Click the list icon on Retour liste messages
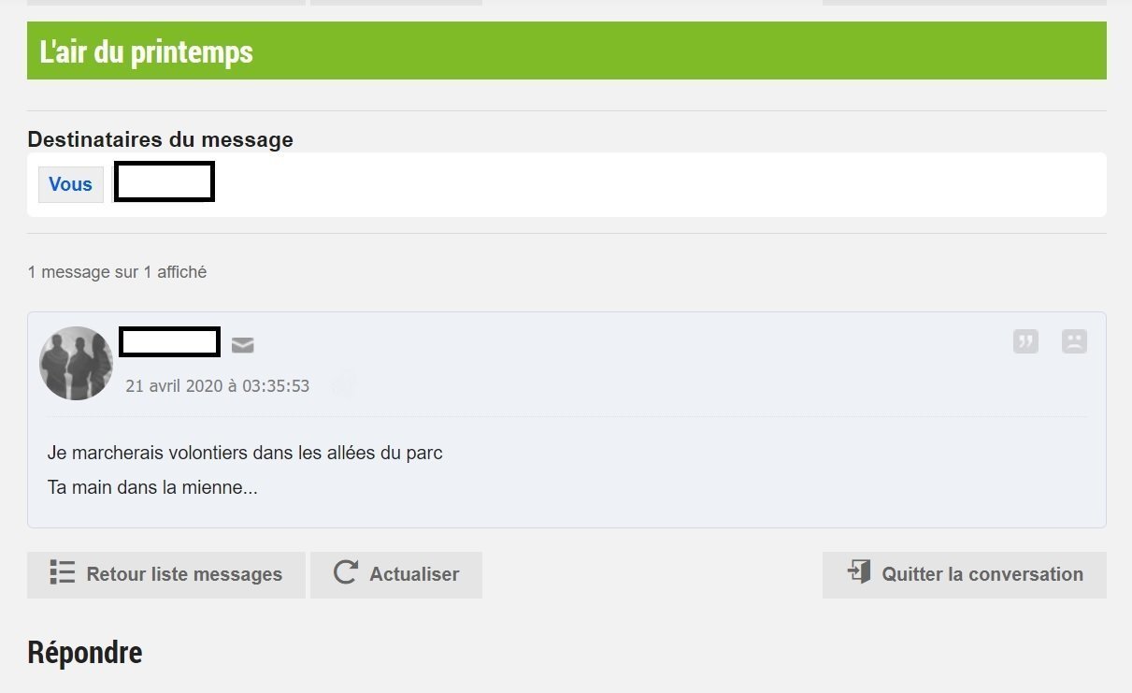Viewport: 1132px width, 693px height. (62, 572)
